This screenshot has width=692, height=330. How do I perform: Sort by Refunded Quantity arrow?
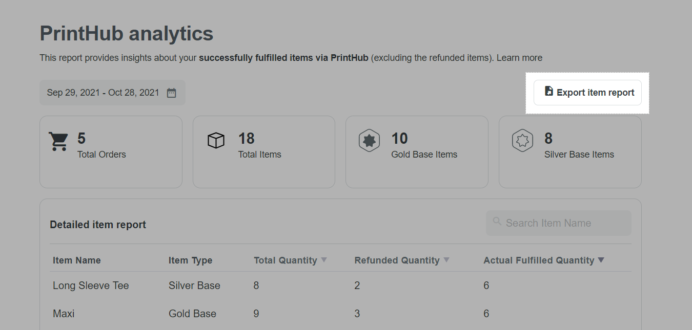446,260
